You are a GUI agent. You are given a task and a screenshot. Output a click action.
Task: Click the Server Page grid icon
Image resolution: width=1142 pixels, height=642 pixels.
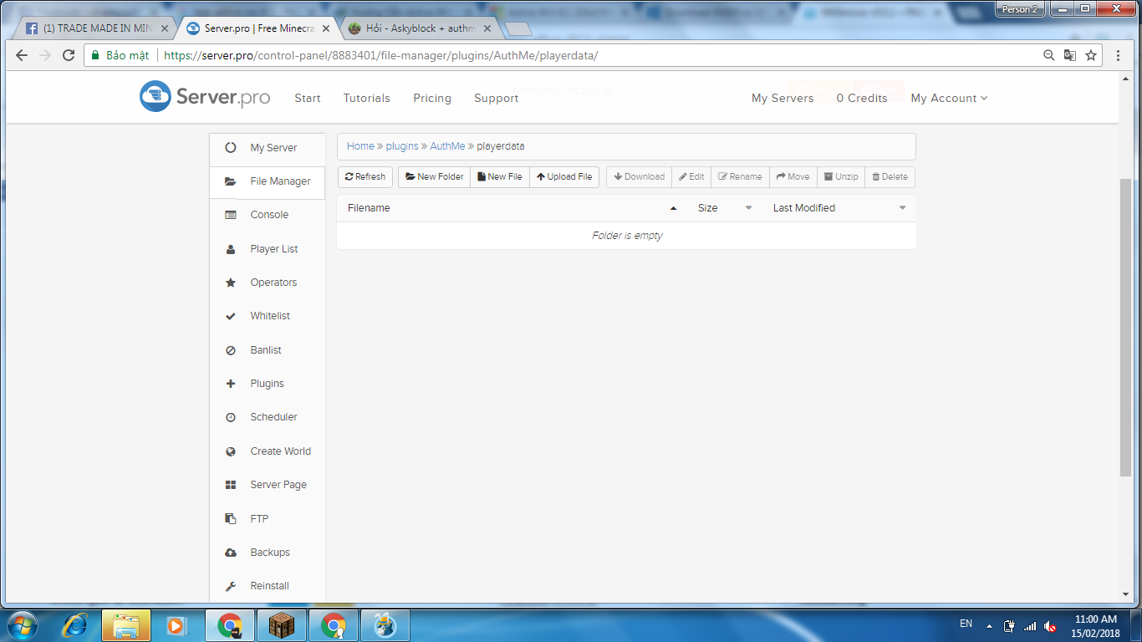coord(231,485)
